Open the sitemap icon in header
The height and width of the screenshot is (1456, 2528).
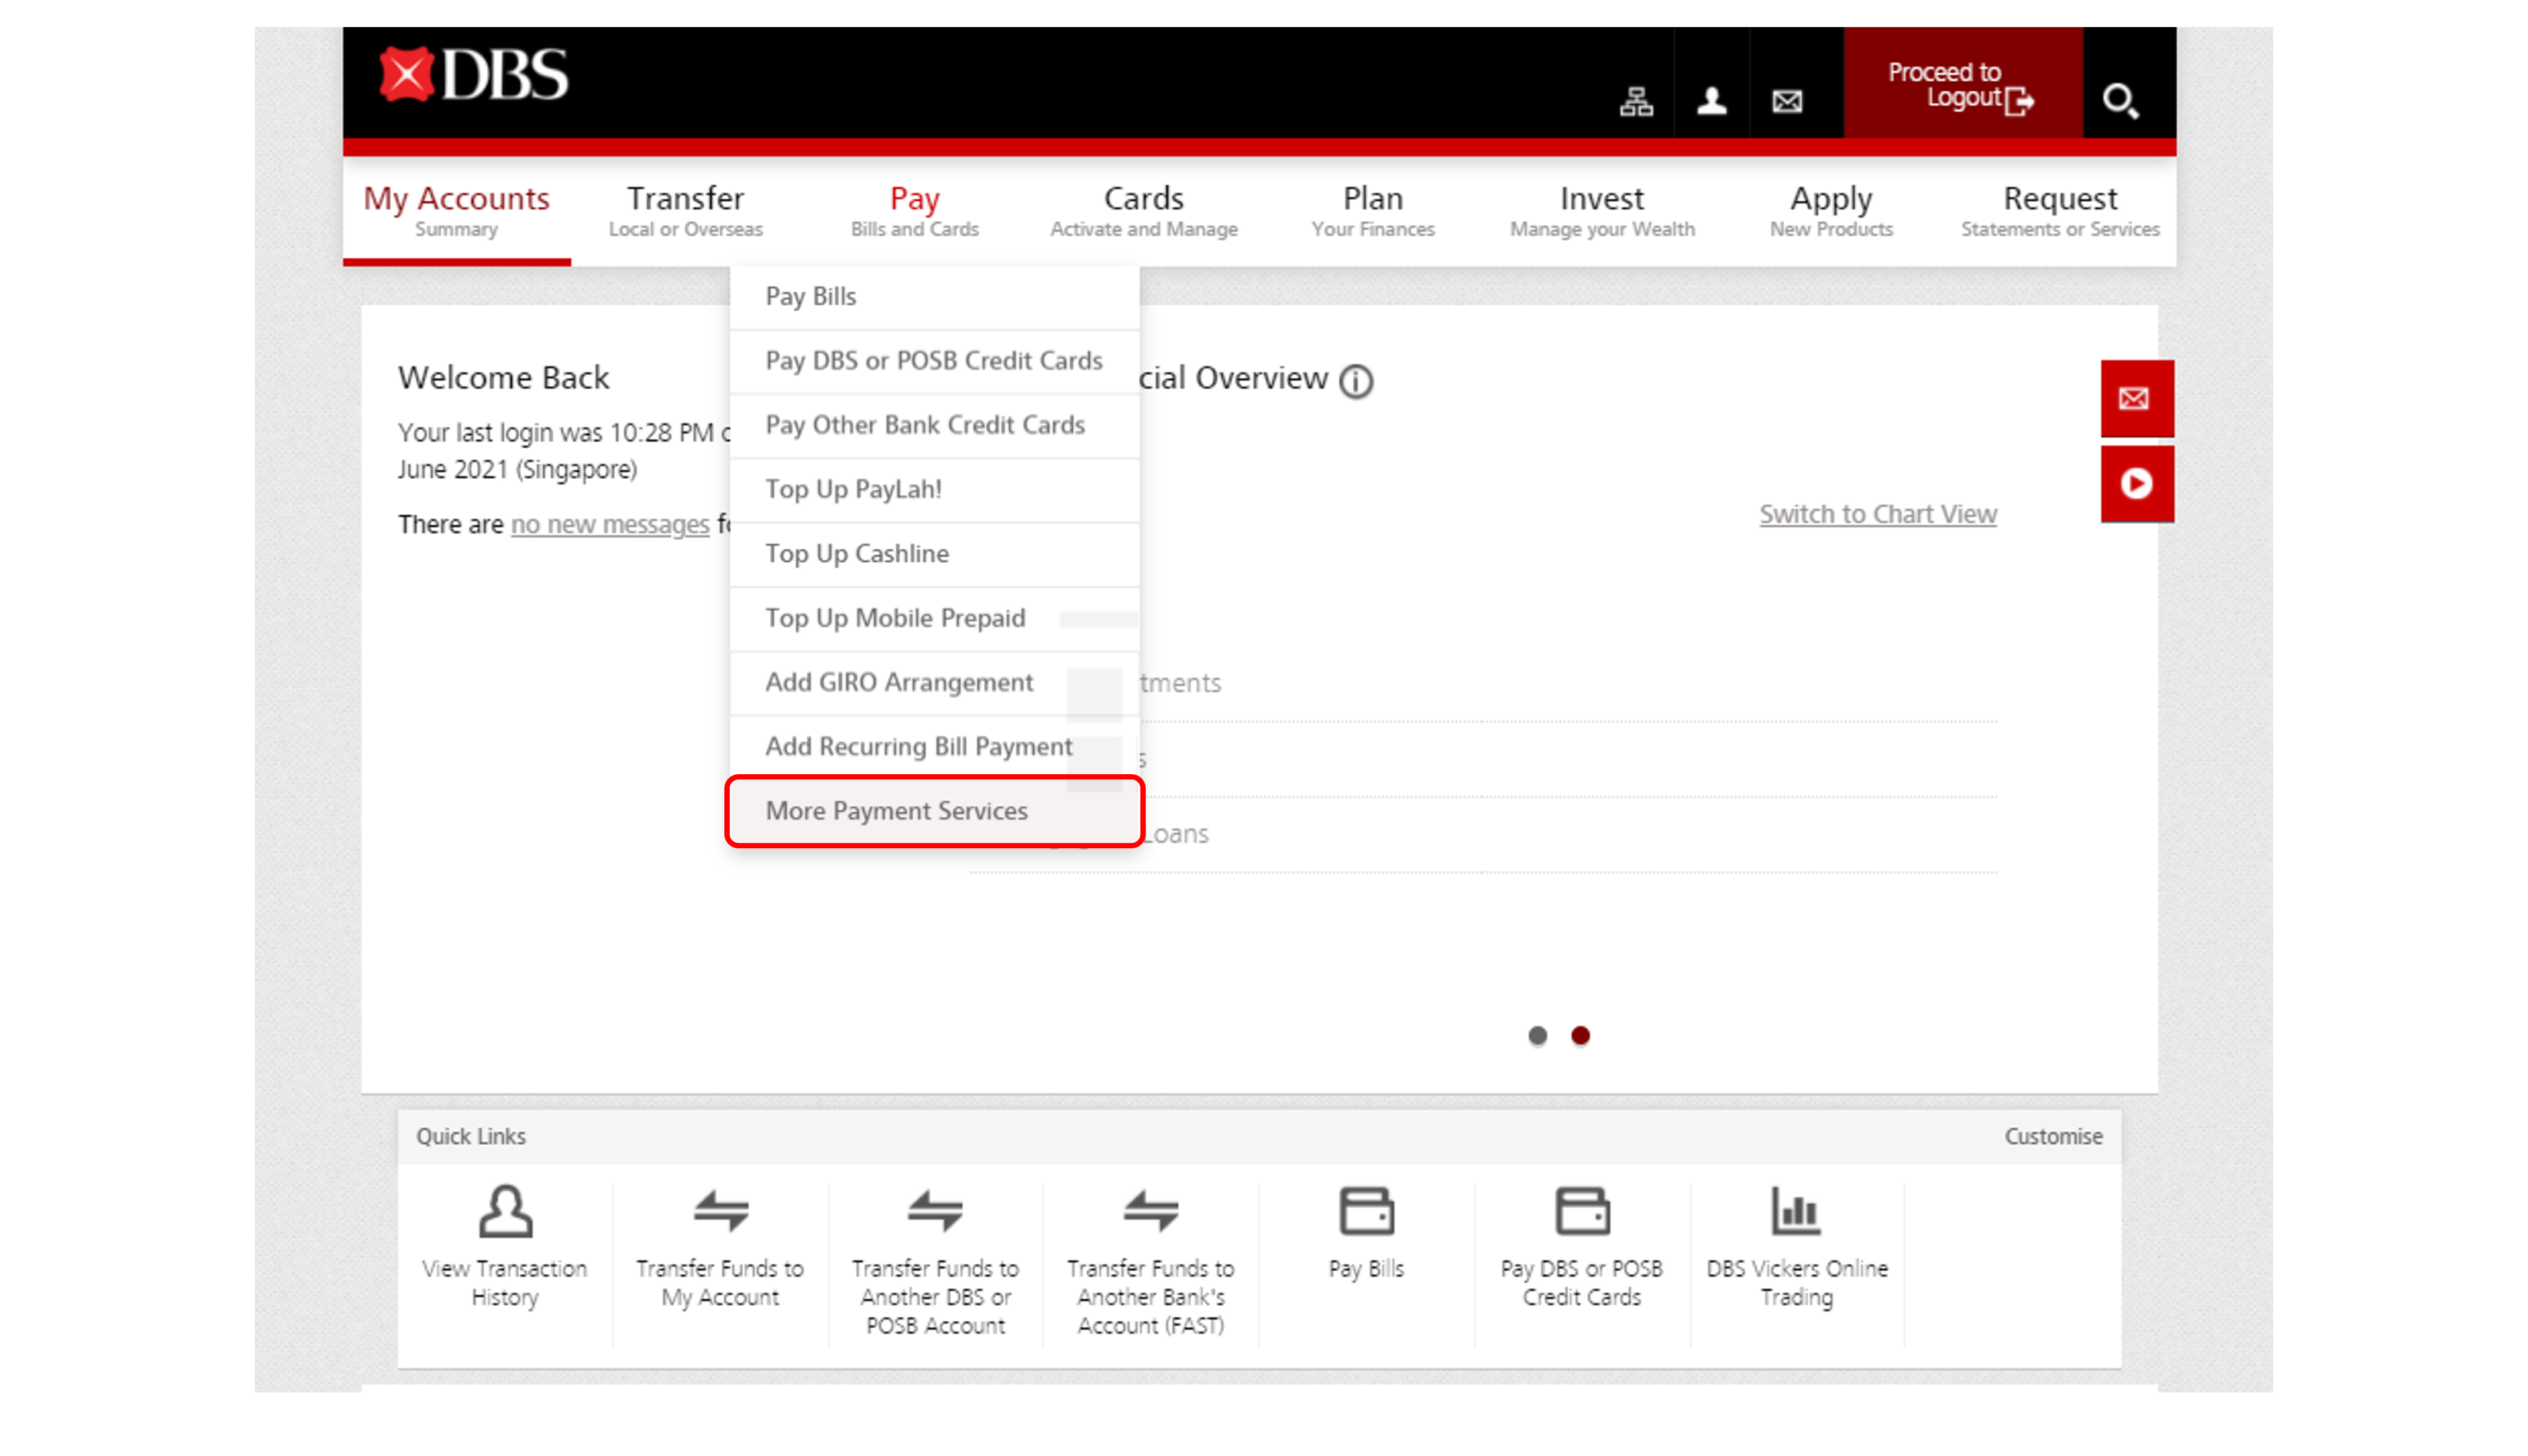(1636, 101)
